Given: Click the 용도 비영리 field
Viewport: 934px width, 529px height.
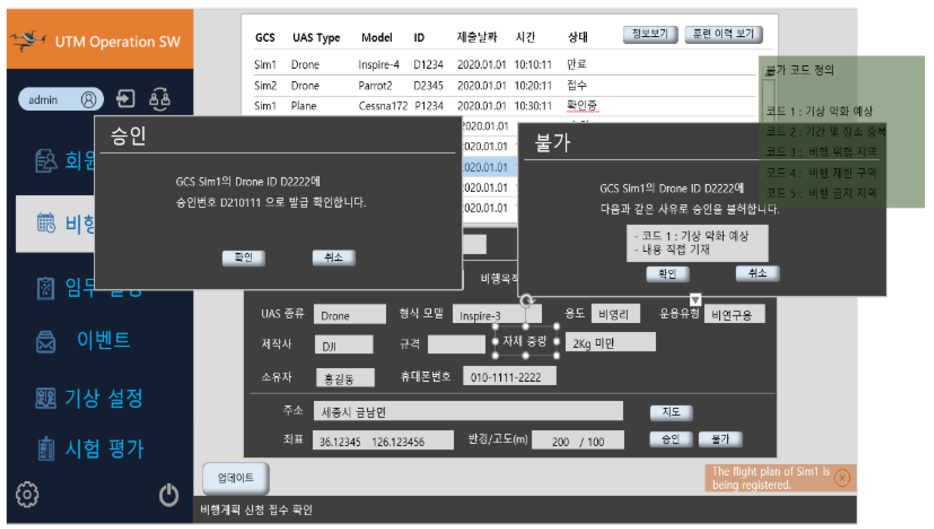Looking at the screenshot, I should point(616,314).
